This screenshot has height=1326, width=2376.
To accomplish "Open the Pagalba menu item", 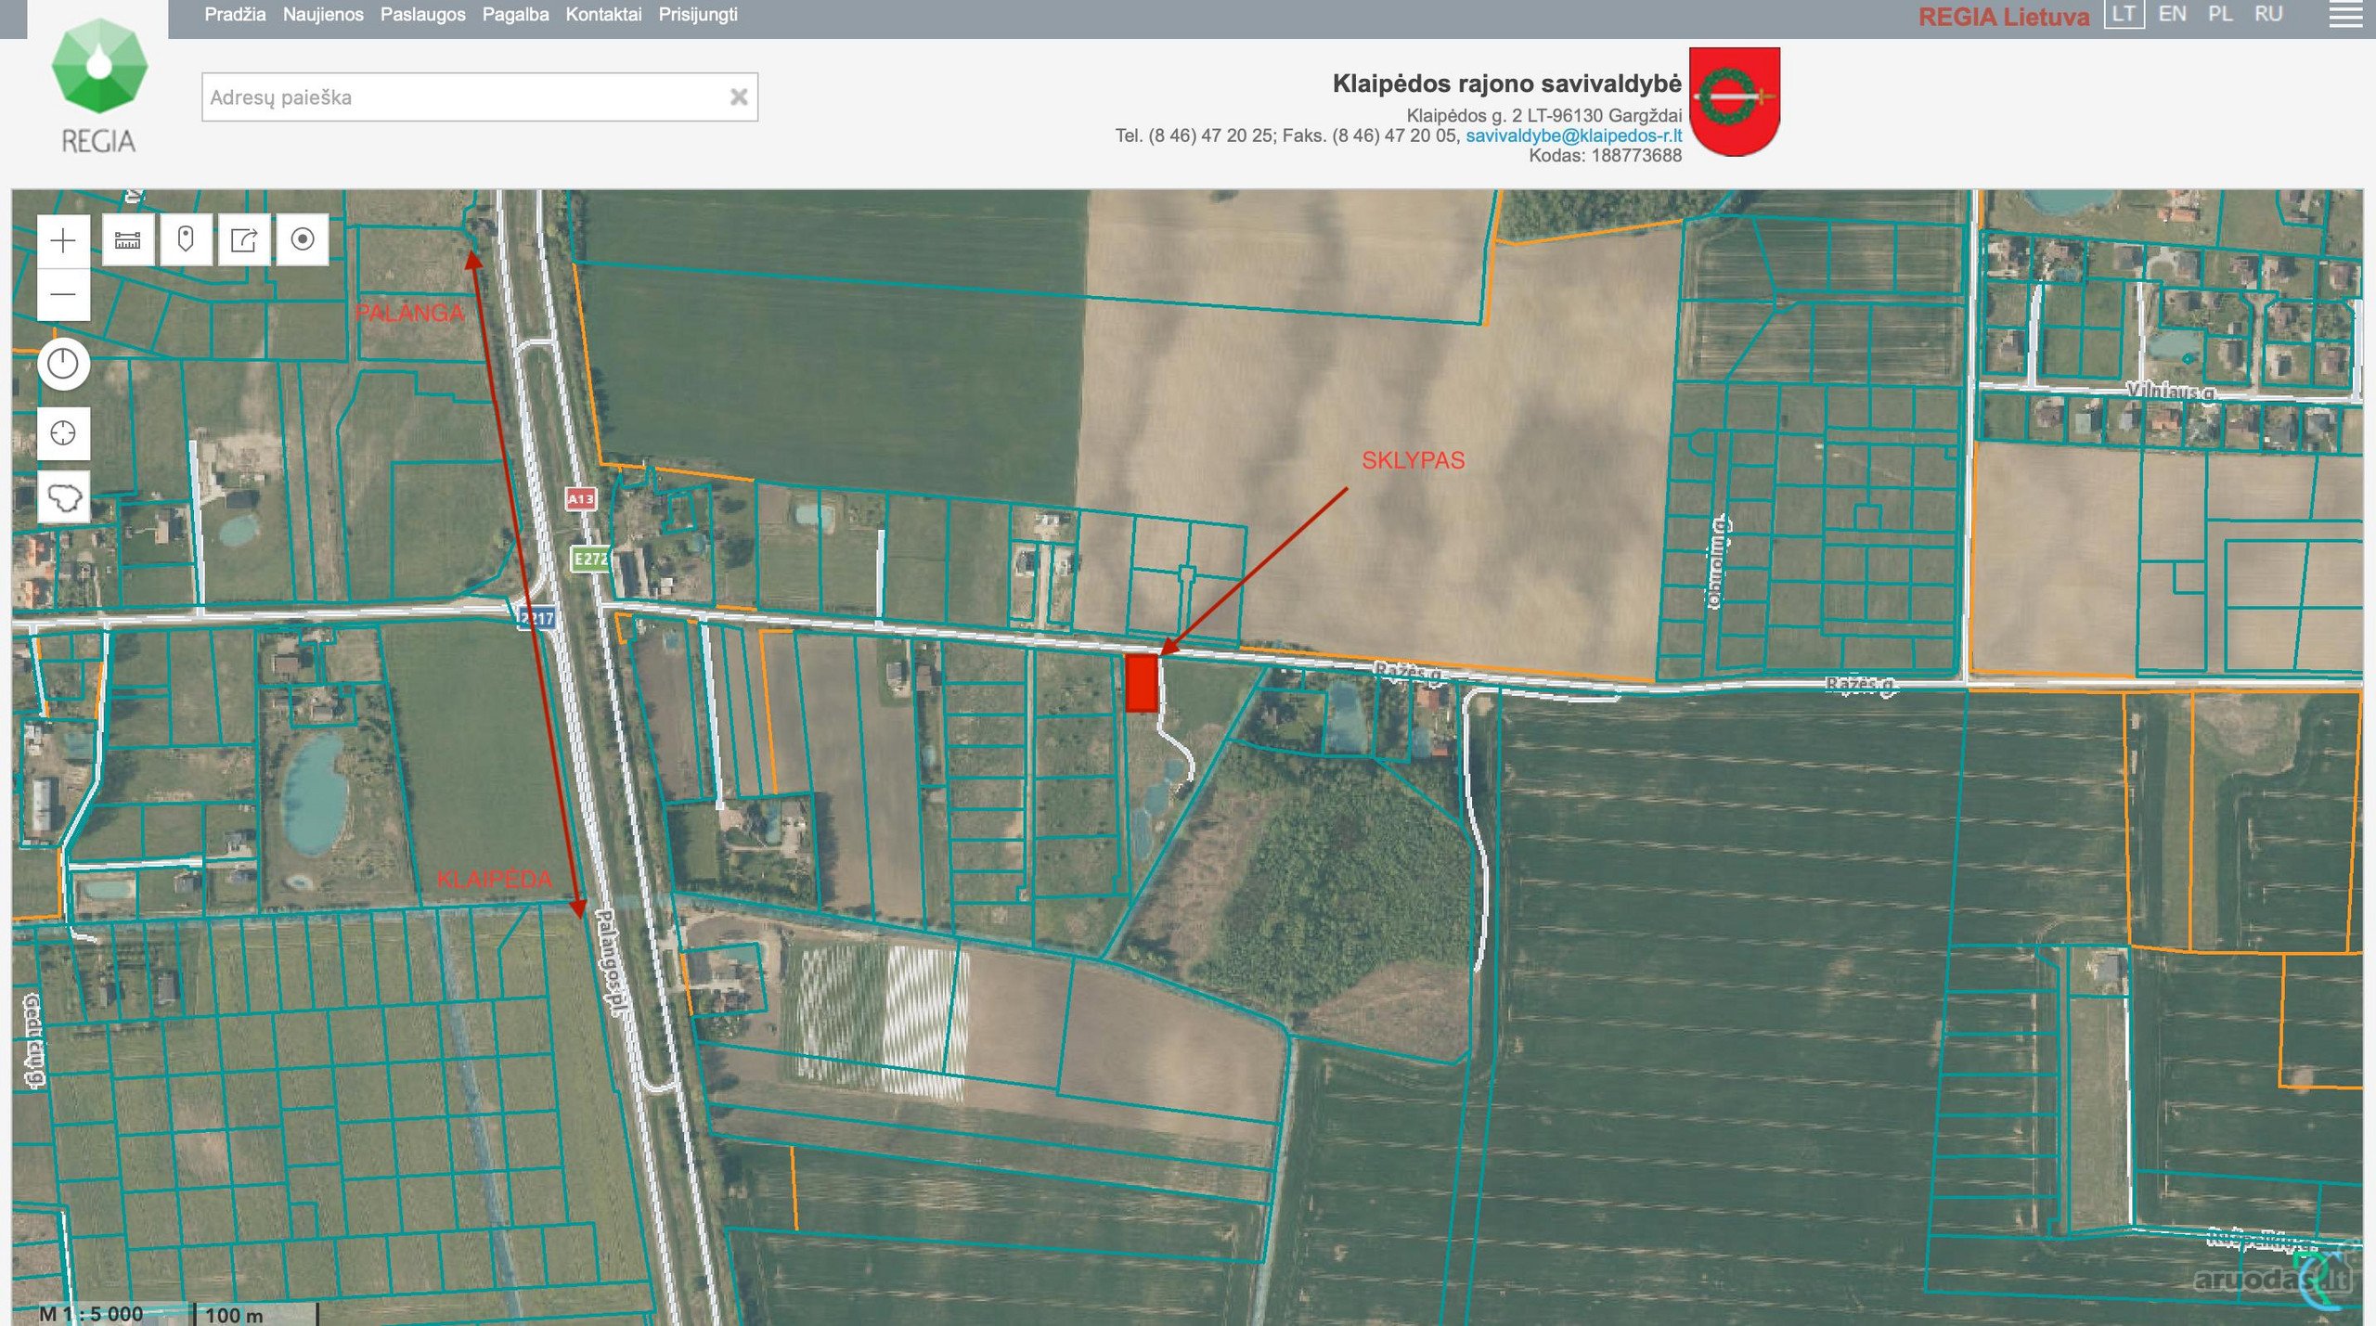I will click(x=515, y=15).
